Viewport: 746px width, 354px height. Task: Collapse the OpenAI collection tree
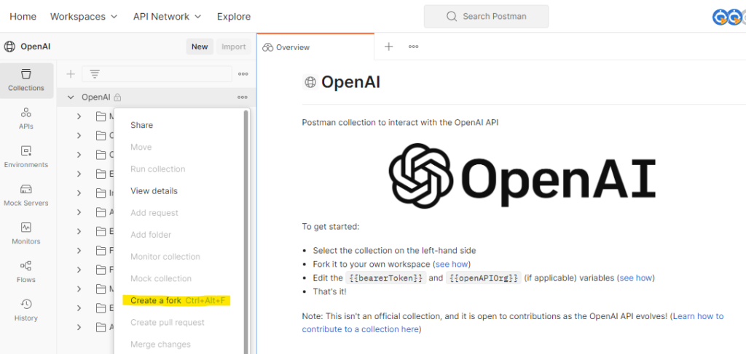click(x=71, y=97)
